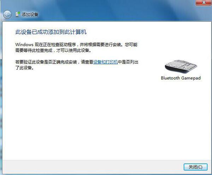Select the Bluetooth Gamepad keyboard icon
Screen dimensions: 212x175
pyautogui.click(x=181, y=66)
